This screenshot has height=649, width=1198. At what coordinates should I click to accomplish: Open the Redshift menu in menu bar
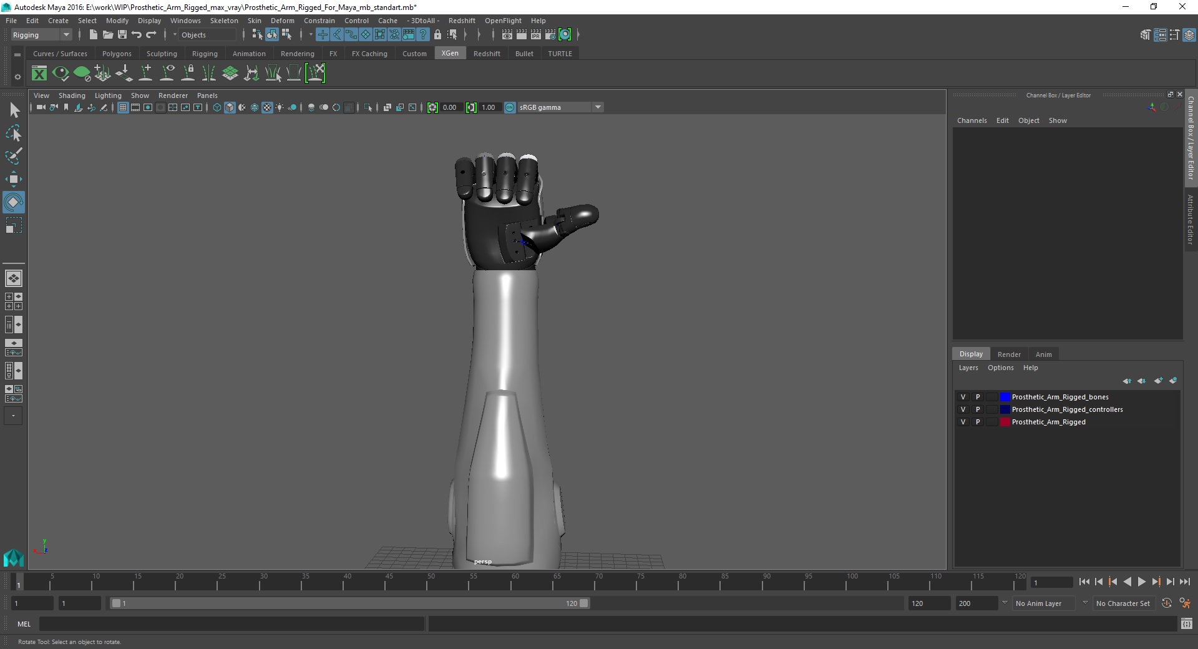462,21
